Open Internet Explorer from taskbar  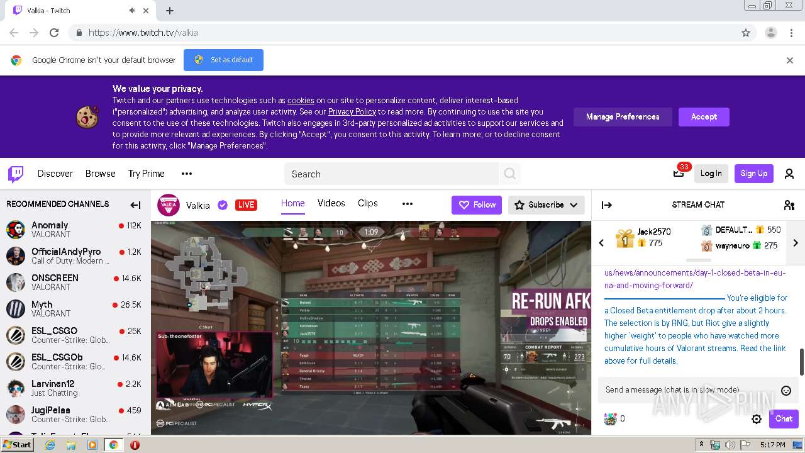click(50, 445)
